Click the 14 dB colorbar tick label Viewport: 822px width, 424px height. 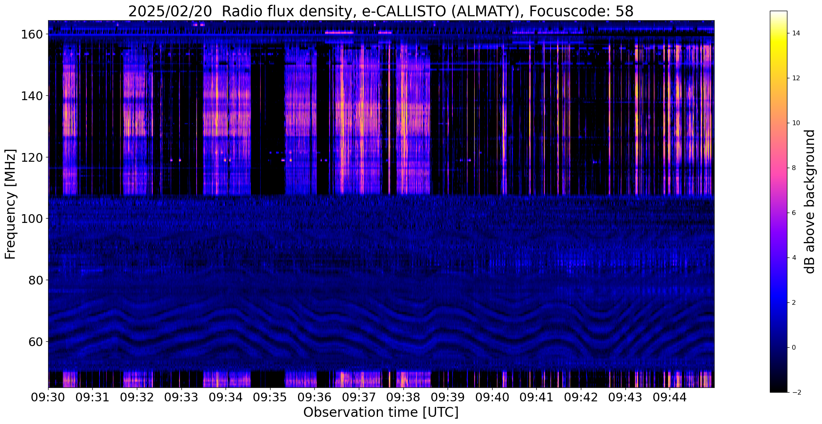coord(796,33)
